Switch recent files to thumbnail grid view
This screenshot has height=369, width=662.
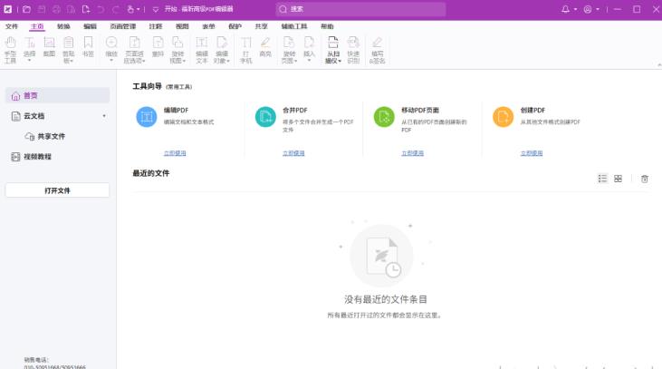[618, 179]
